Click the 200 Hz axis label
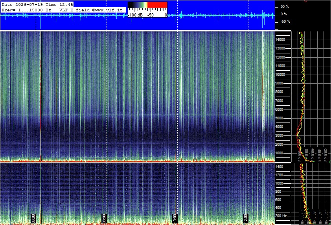The width and height of the screenshot is (331, 225). coord(281,216)
